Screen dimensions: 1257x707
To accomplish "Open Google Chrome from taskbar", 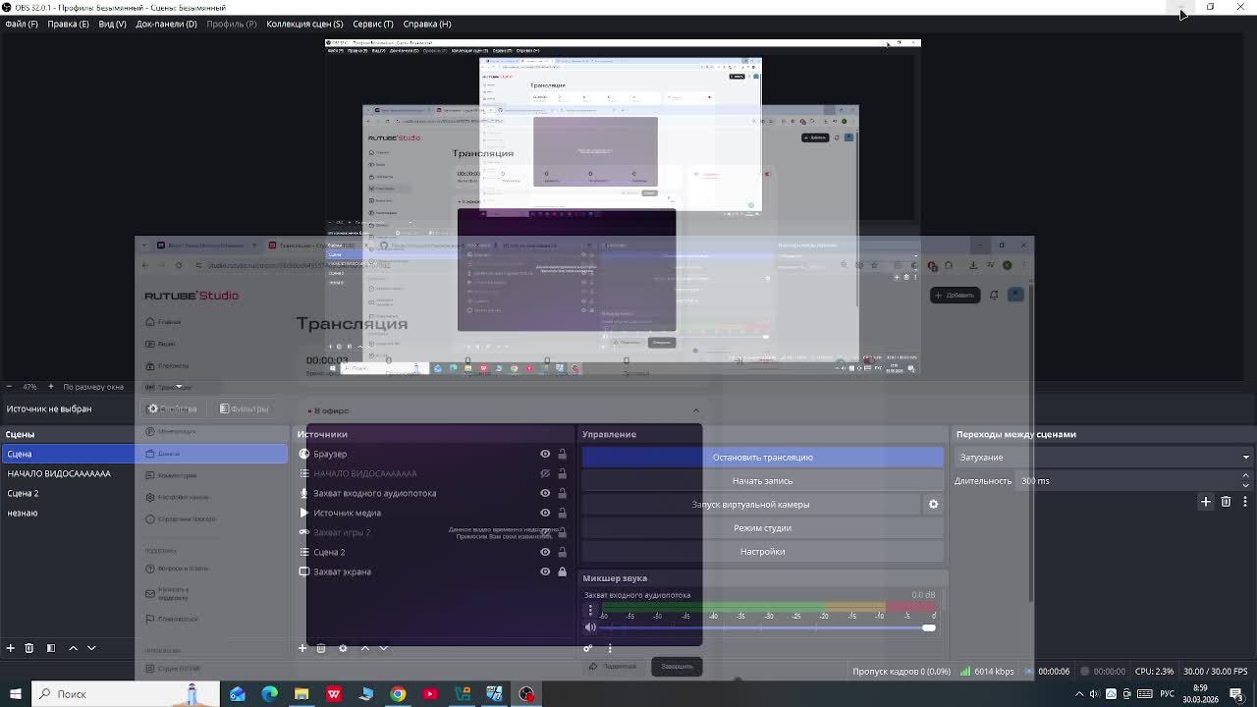I will click(x=398, y=694).
